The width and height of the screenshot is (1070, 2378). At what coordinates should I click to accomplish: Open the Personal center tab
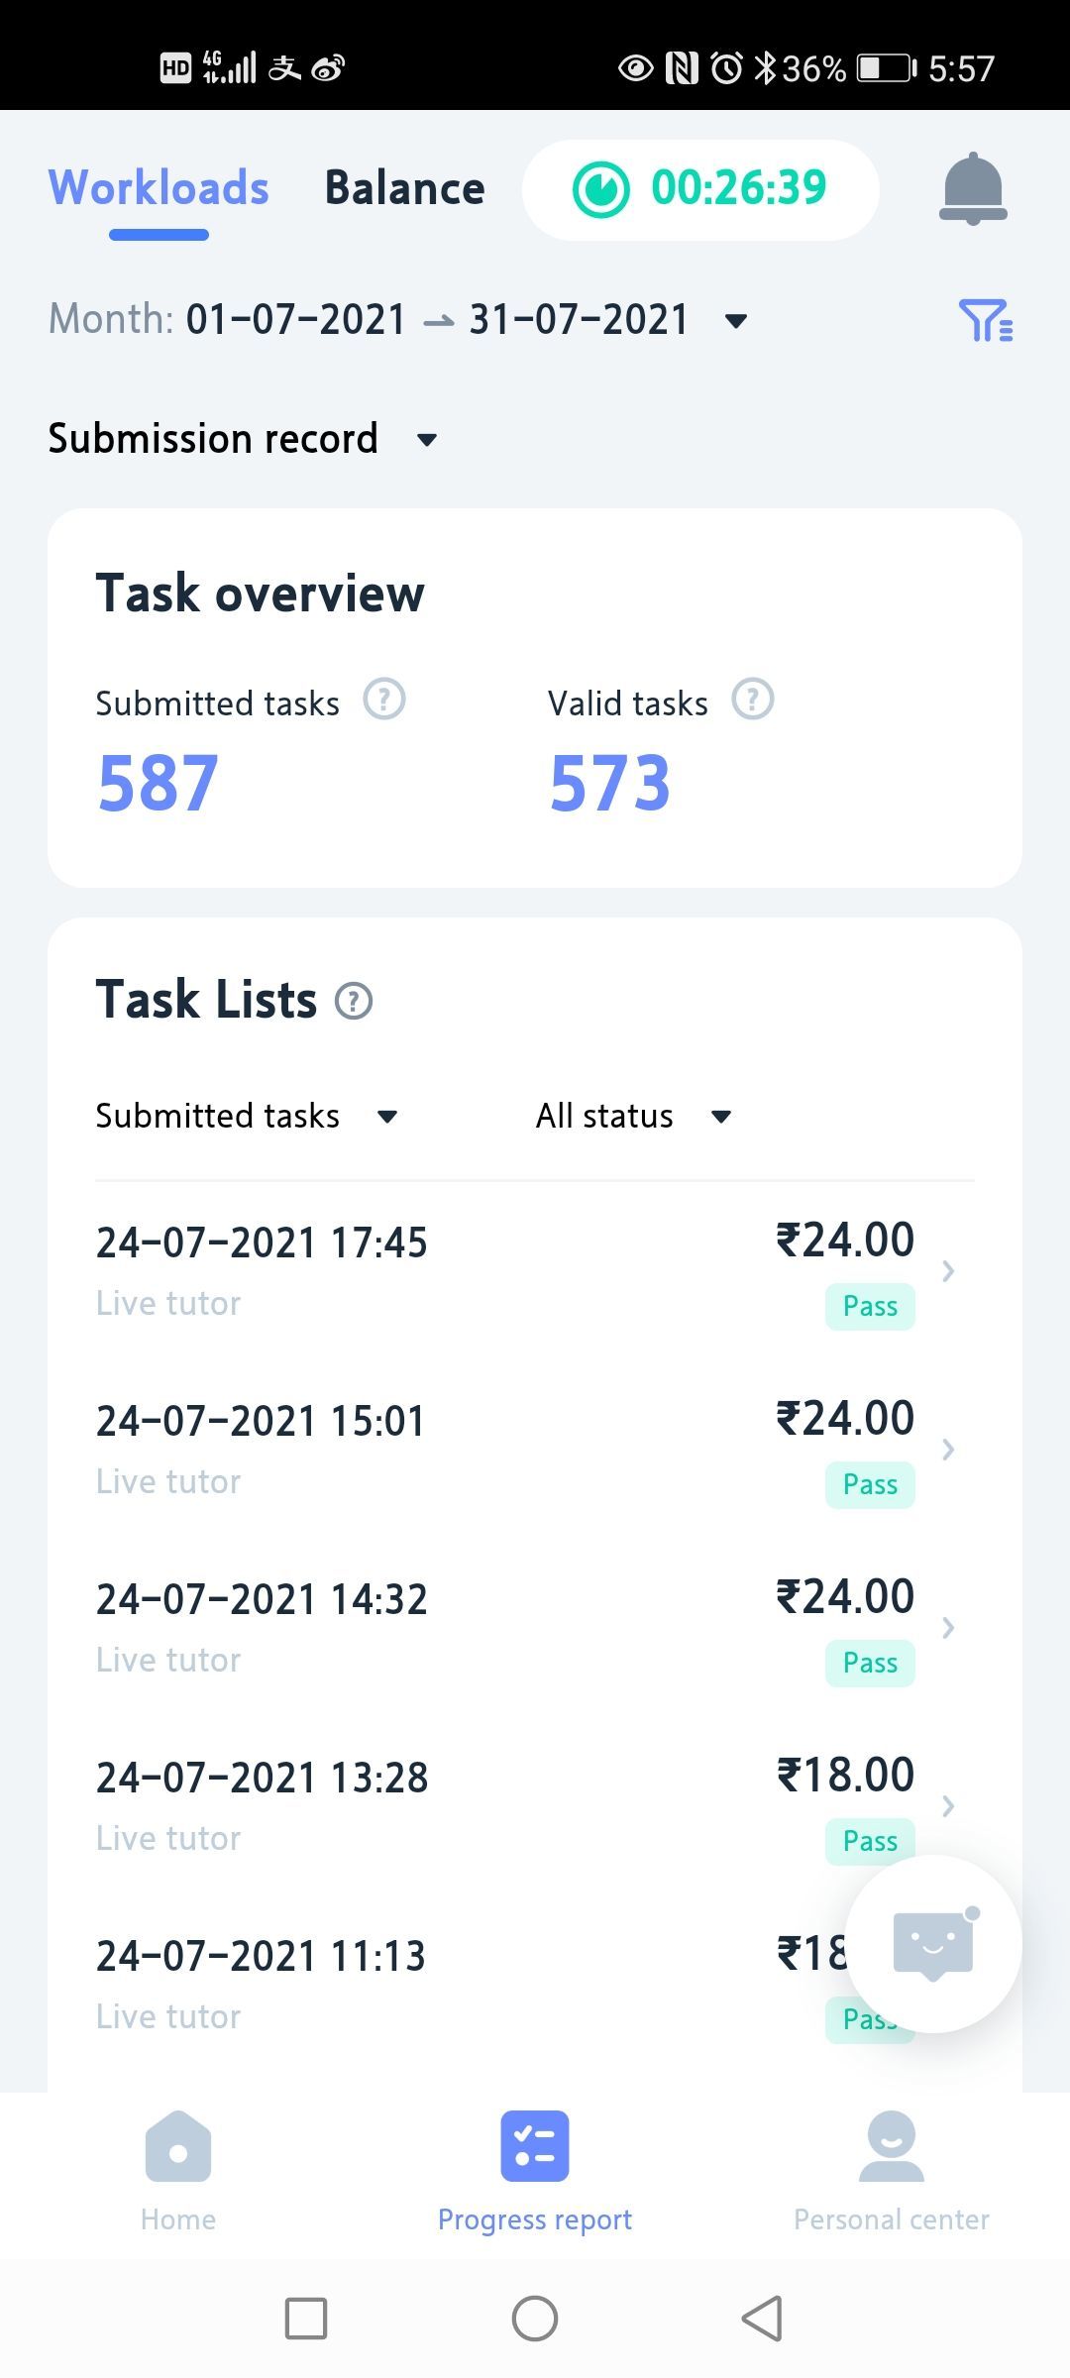coord(891,2170)
